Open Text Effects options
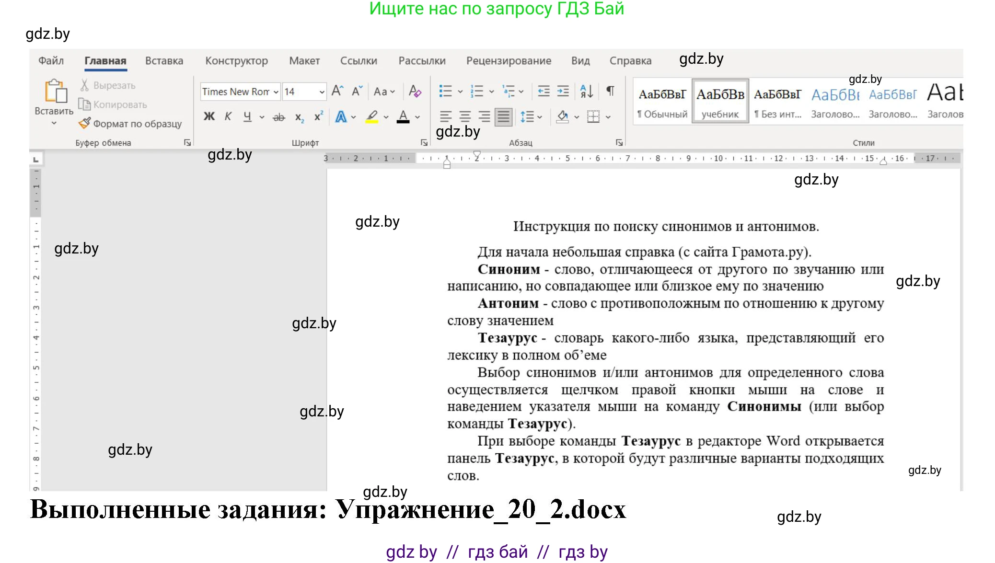The height and width of the screenshot is (563, 995). click(x=342, y=116)
